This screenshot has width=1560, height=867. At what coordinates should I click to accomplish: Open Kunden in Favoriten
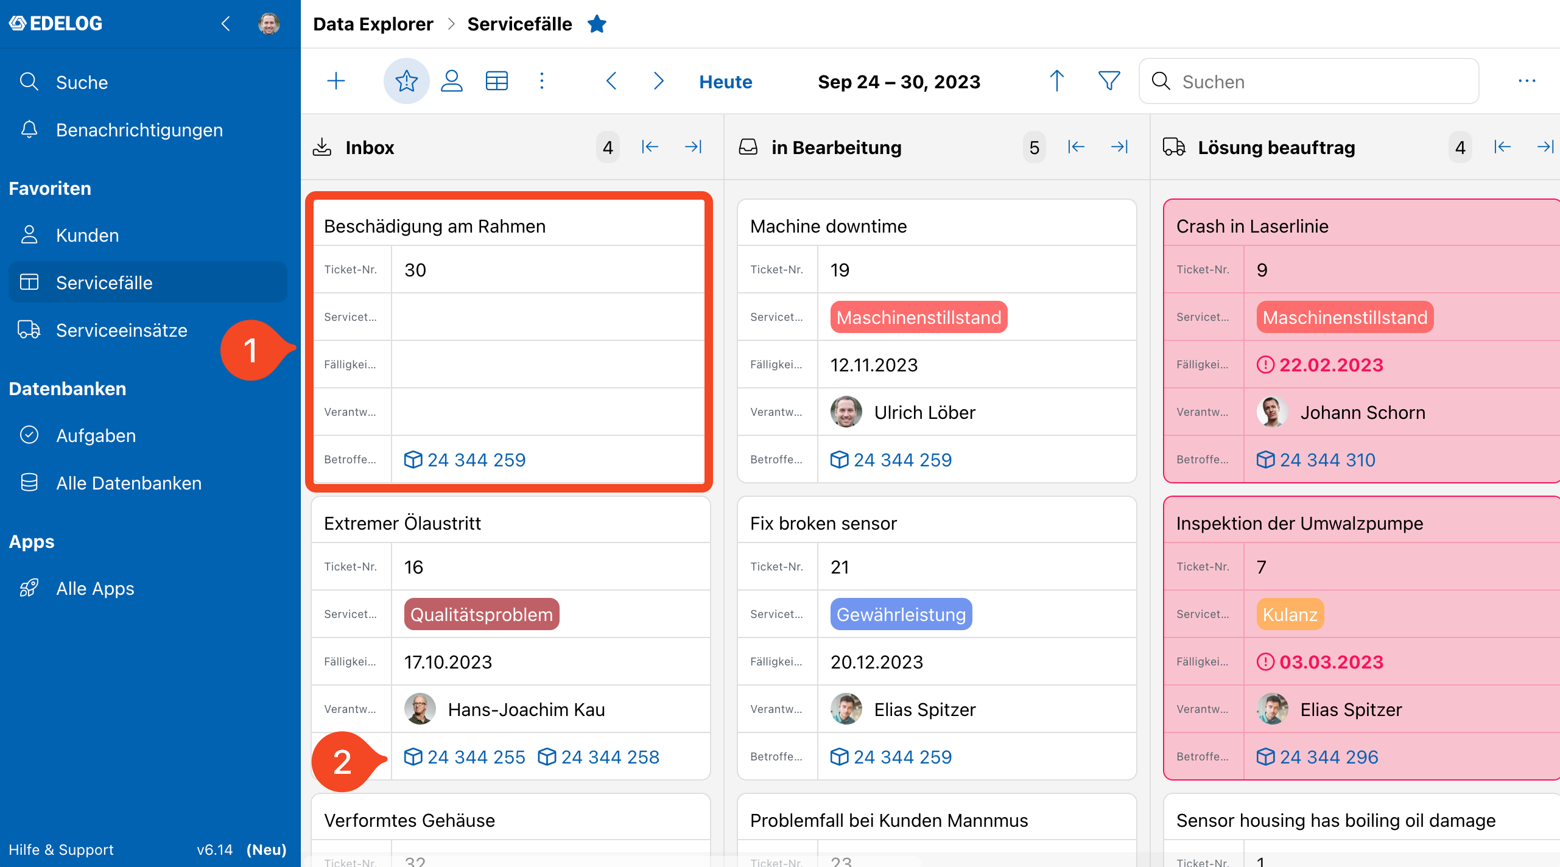click(147, 235)
